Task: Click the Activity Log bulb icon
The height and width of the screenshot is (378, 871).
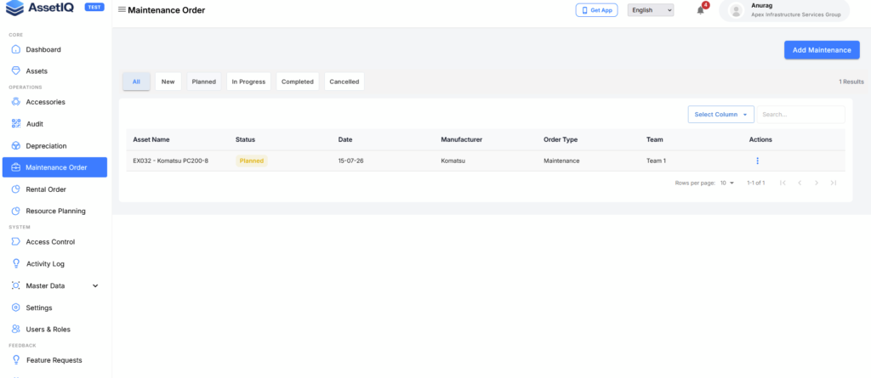Action: (16, 263)
